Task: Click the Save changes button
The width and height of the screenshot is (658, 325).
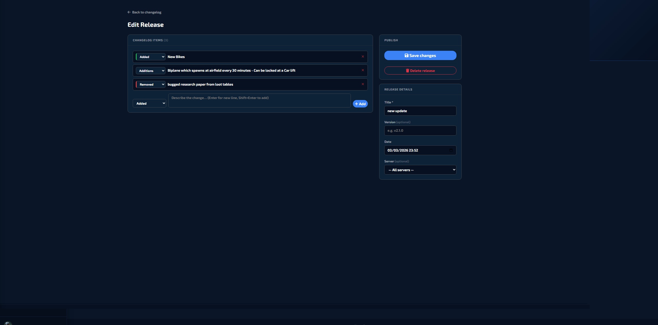Action: [x=420, y=55]
